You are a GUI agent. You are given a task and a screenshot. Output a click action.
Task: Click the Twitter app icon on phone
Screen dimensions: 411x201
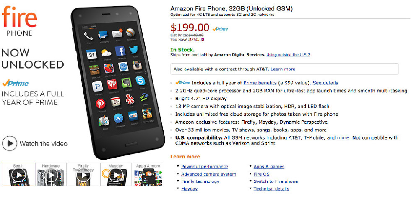tap(134, 50)
